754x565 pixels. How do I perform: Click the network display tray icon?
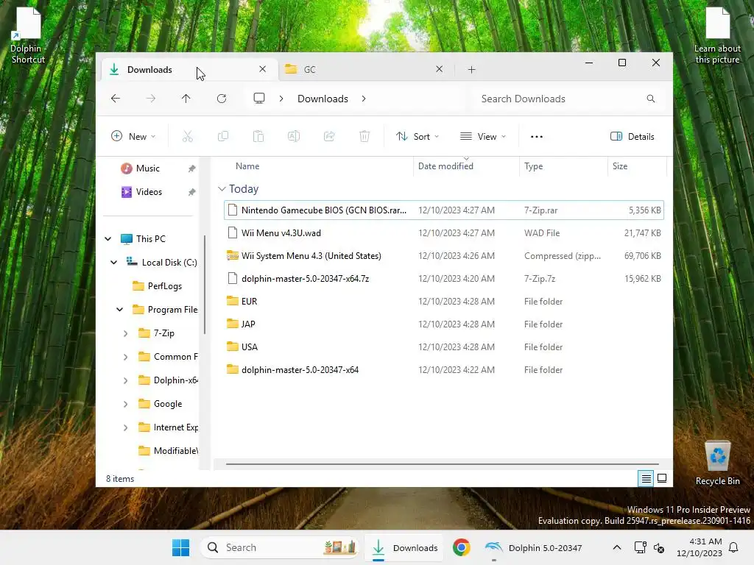point(640,547)
